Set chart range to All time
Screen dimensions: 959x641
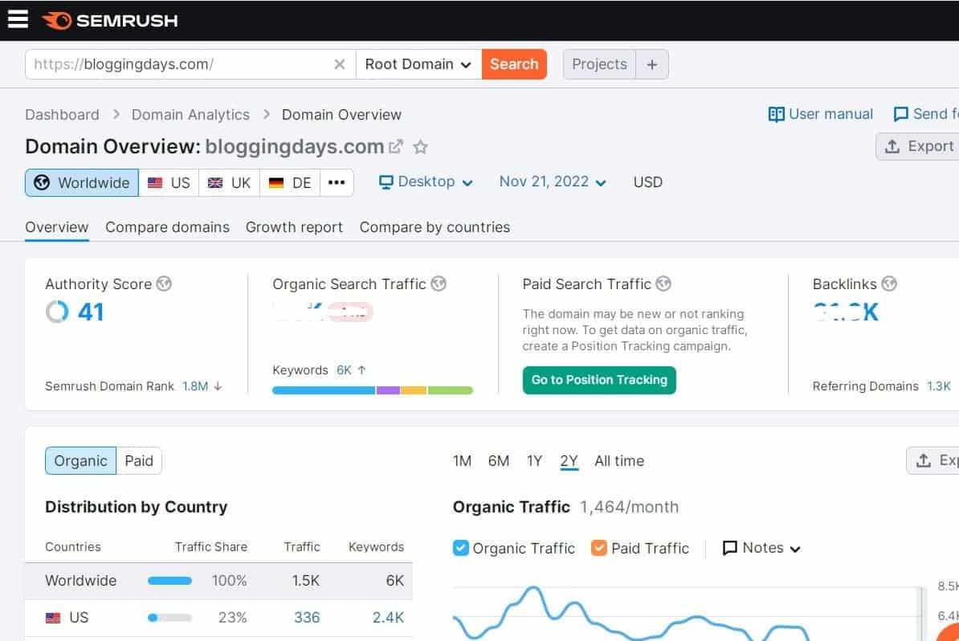[x=619, y=461]
